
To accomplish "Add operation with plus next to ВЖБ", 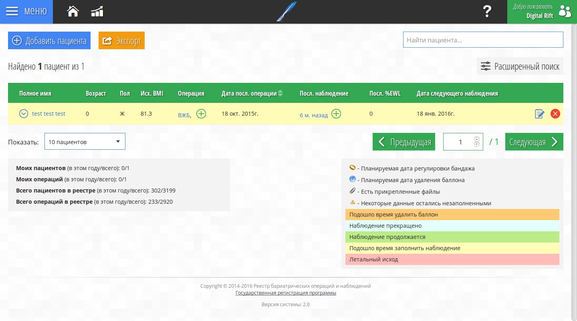I will [201, 114].
